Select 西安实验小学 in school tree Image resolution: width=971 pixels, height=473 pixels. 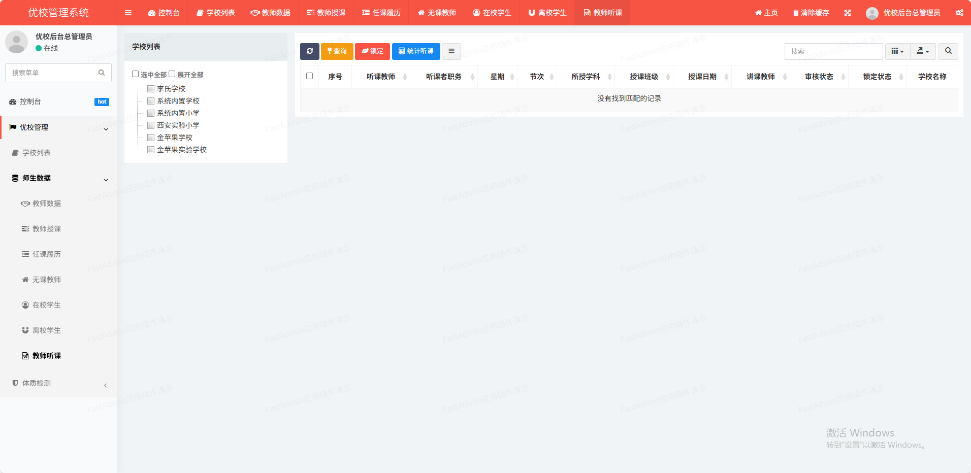coord(178,125)
